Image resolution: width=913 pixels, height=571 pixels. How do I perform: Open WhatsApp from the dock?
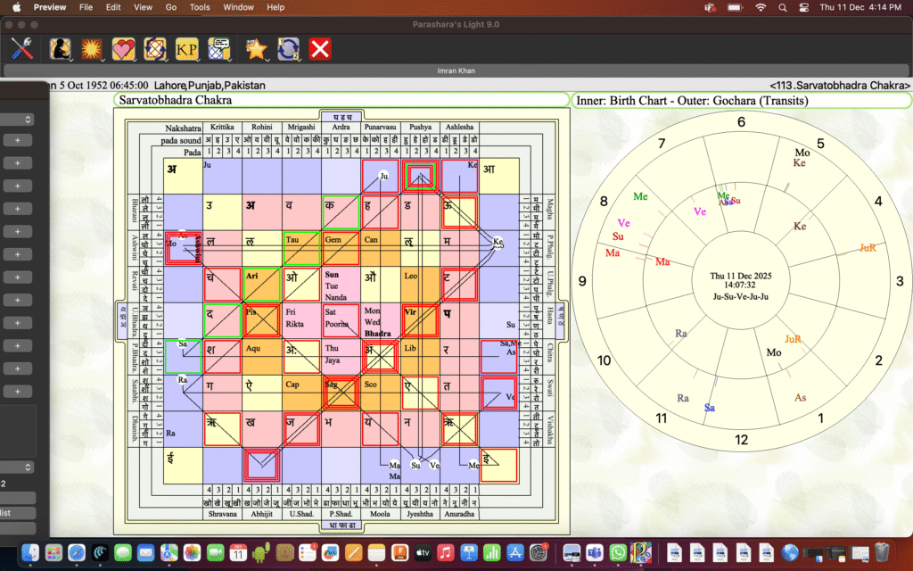tap(617, 552)
